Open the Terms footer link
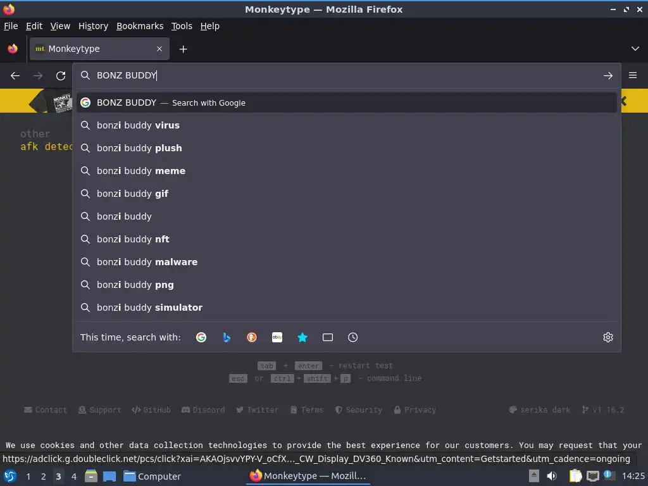The width and height of the screenshot is (648, 486). point(307,409)
